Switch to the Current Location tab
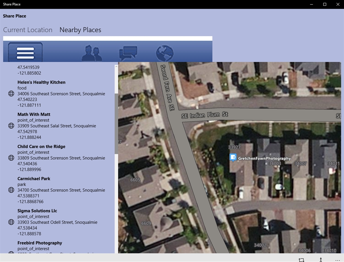This screenshot has width=344, height=262. [28, 30]
